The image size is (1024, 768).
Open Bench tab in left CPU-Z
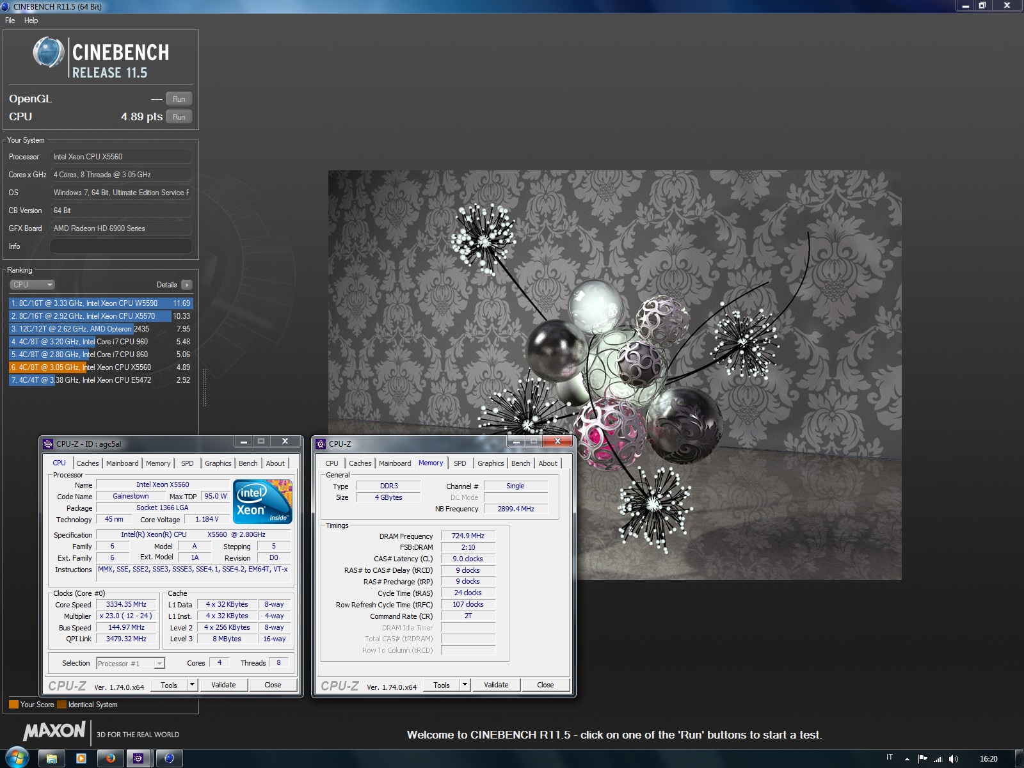tap(248, 463)
